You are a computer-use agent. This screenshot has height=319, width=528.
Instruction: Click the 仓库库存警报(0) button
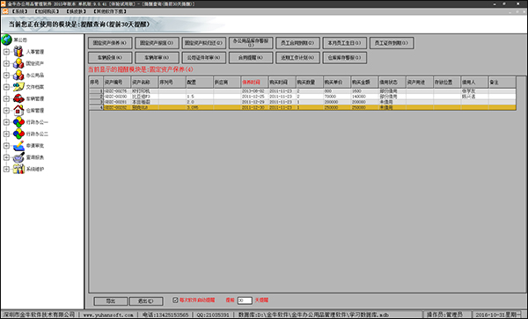(x=344, y=58)
